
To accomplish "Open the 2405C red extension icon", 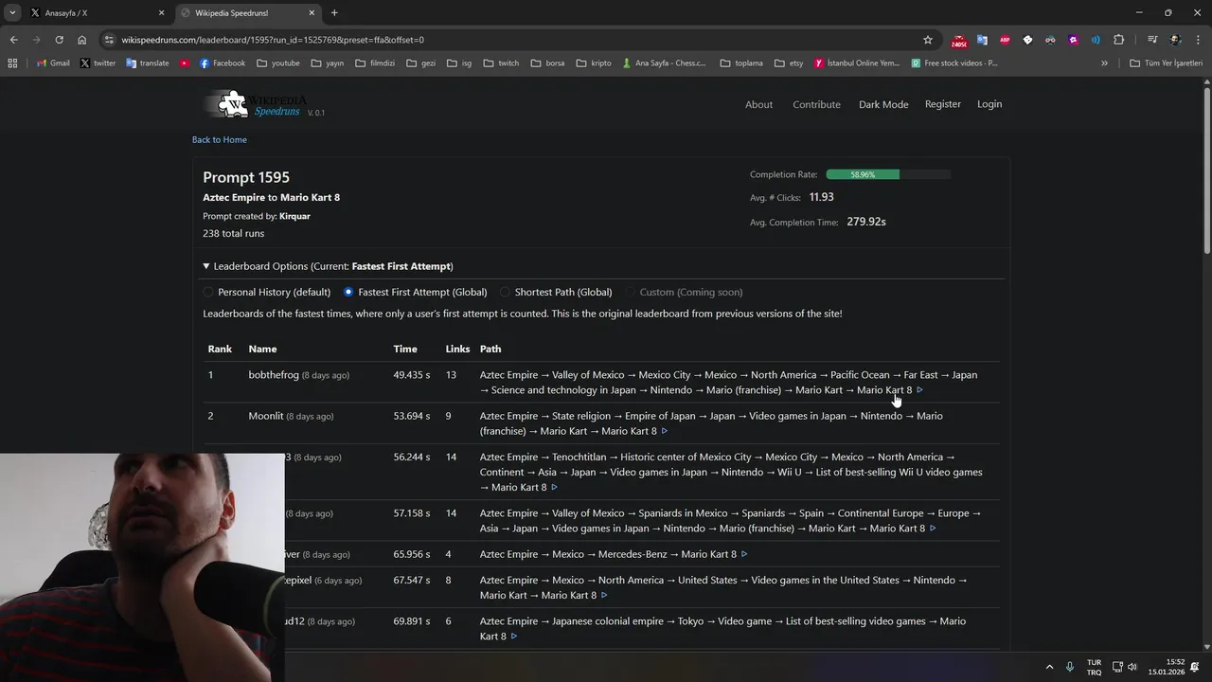I will 959,40.
